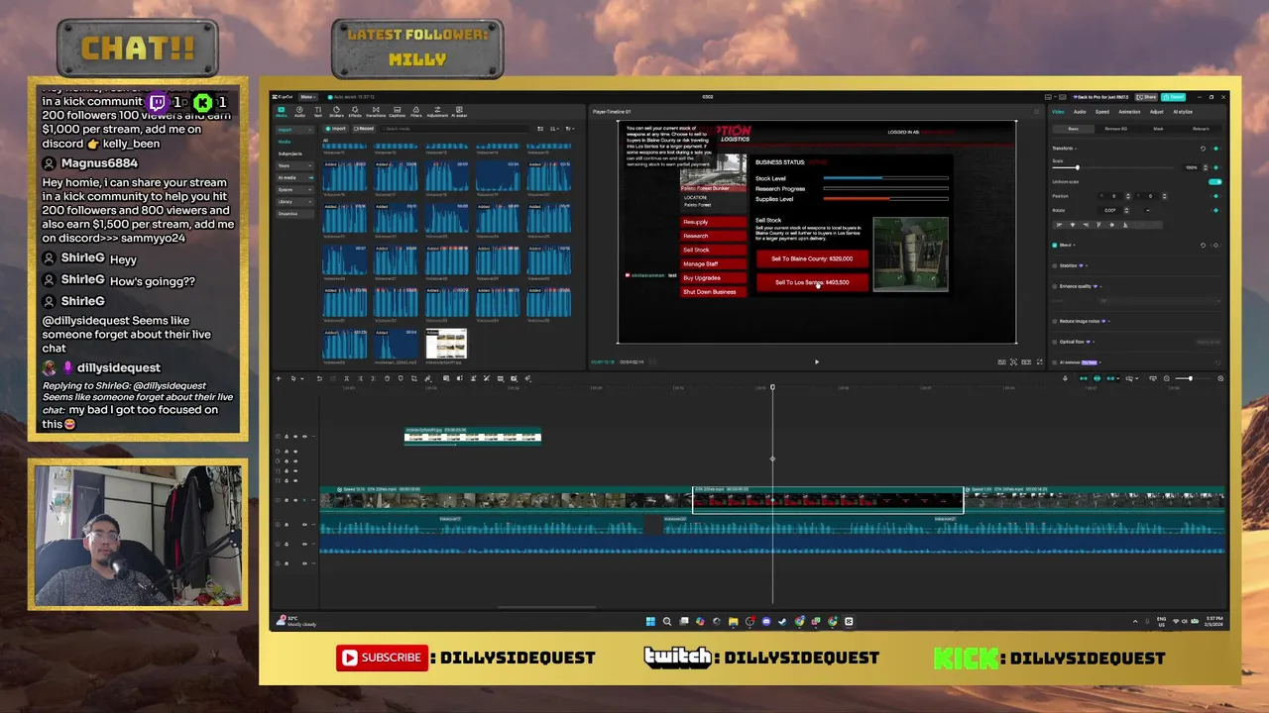
Task: Expand the Yours section in sidebar
Action: click(294, 165)
